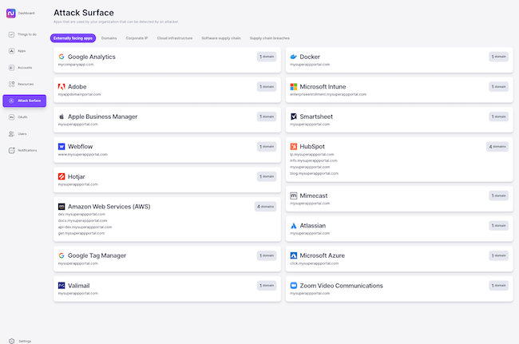This screenshot has width=519, height=344.
Task: Click the 4 domains badge for AWS
Action: [x=266, y=206]
